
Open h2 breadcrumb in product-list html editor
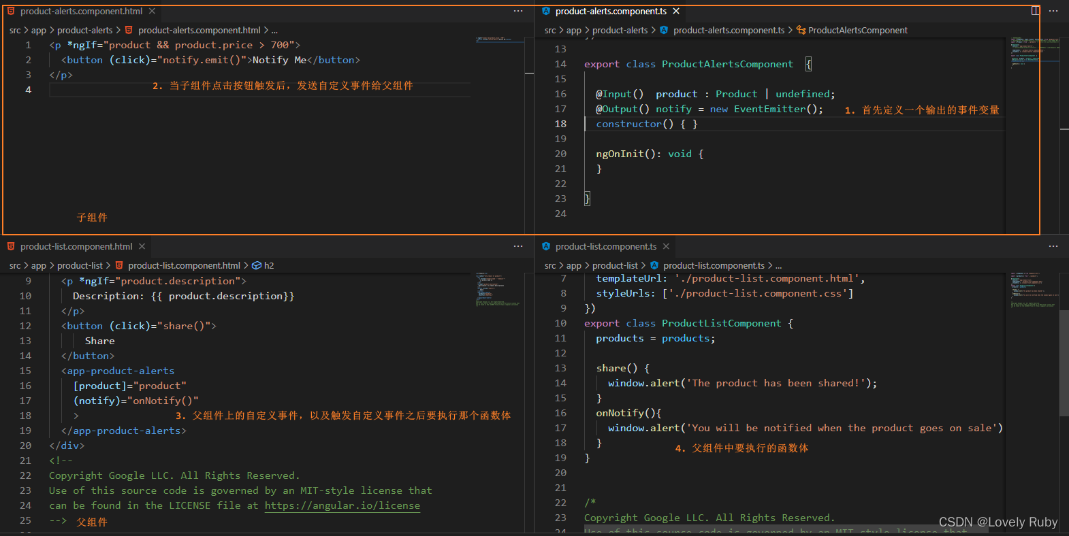[x=269, y=265]
